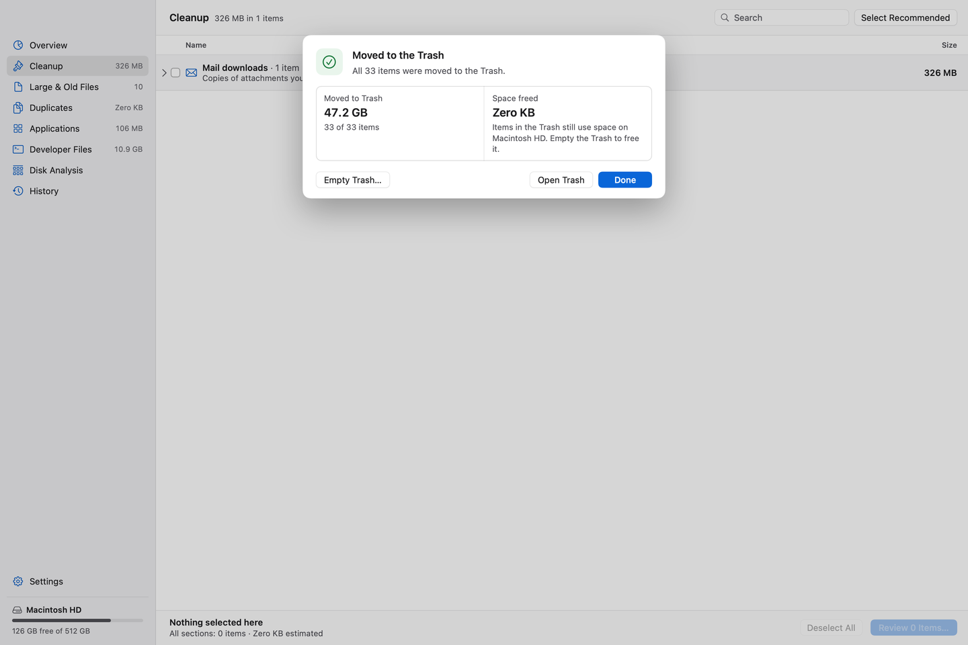This screenshot has width=968, height=645.
Task: Click the search magnifier icon
Action: pyautogui.click(x=725, y=17)
